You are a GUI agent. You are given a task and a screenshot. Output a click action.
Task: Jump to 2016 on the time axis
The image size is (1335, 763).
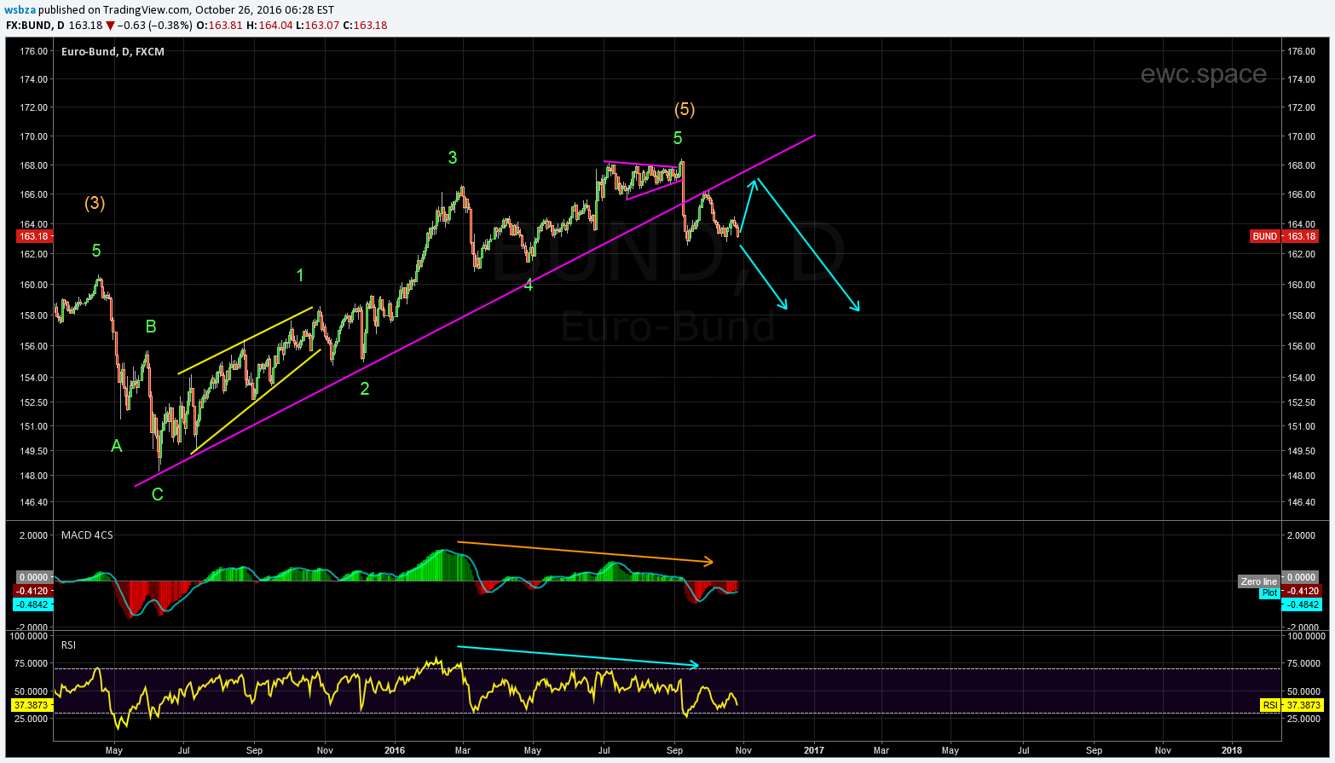[x=394, y=750]
